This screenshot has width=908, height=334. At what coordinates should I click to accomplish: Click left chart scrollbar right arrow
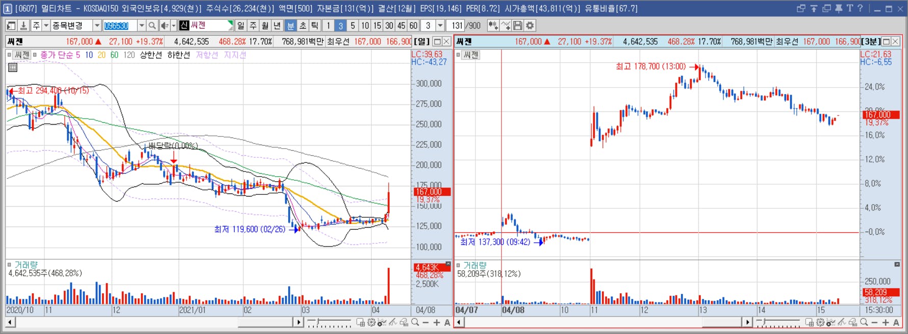tap(299, 322)
